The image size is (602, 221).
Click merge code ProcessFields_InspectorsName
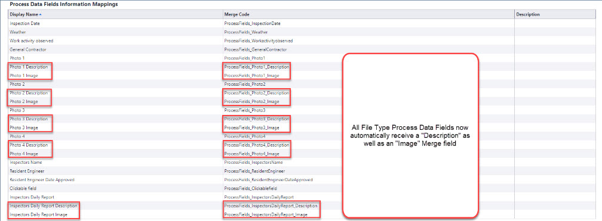[253, 163]
